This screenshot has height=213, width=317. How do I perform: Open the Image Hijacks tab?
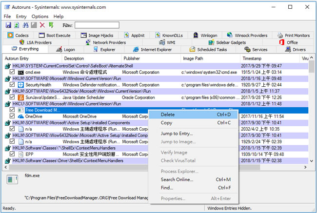click(x=97, y=36)
